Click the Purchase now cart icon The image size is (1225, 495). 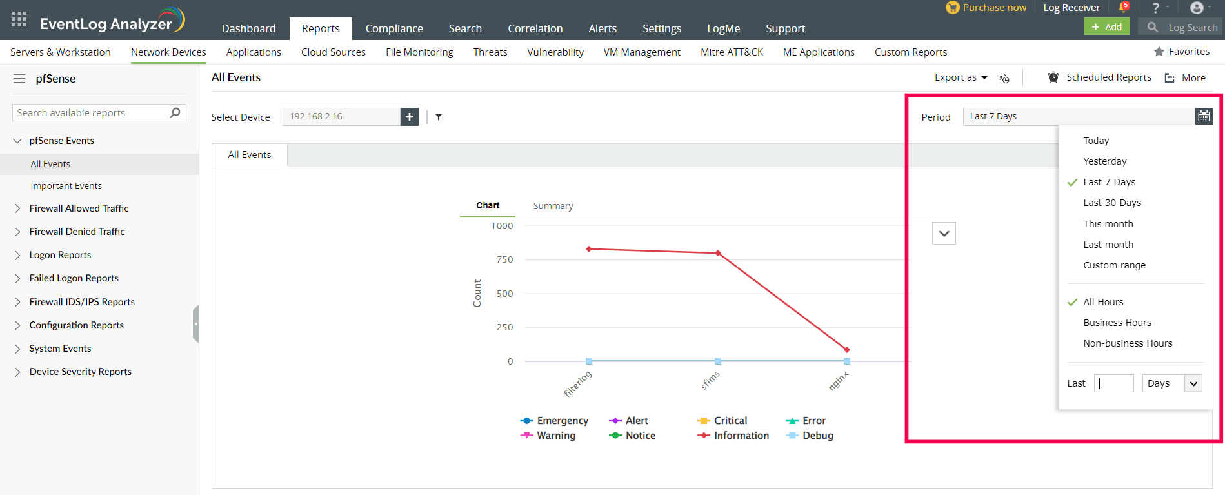click(x=952, y=8)
